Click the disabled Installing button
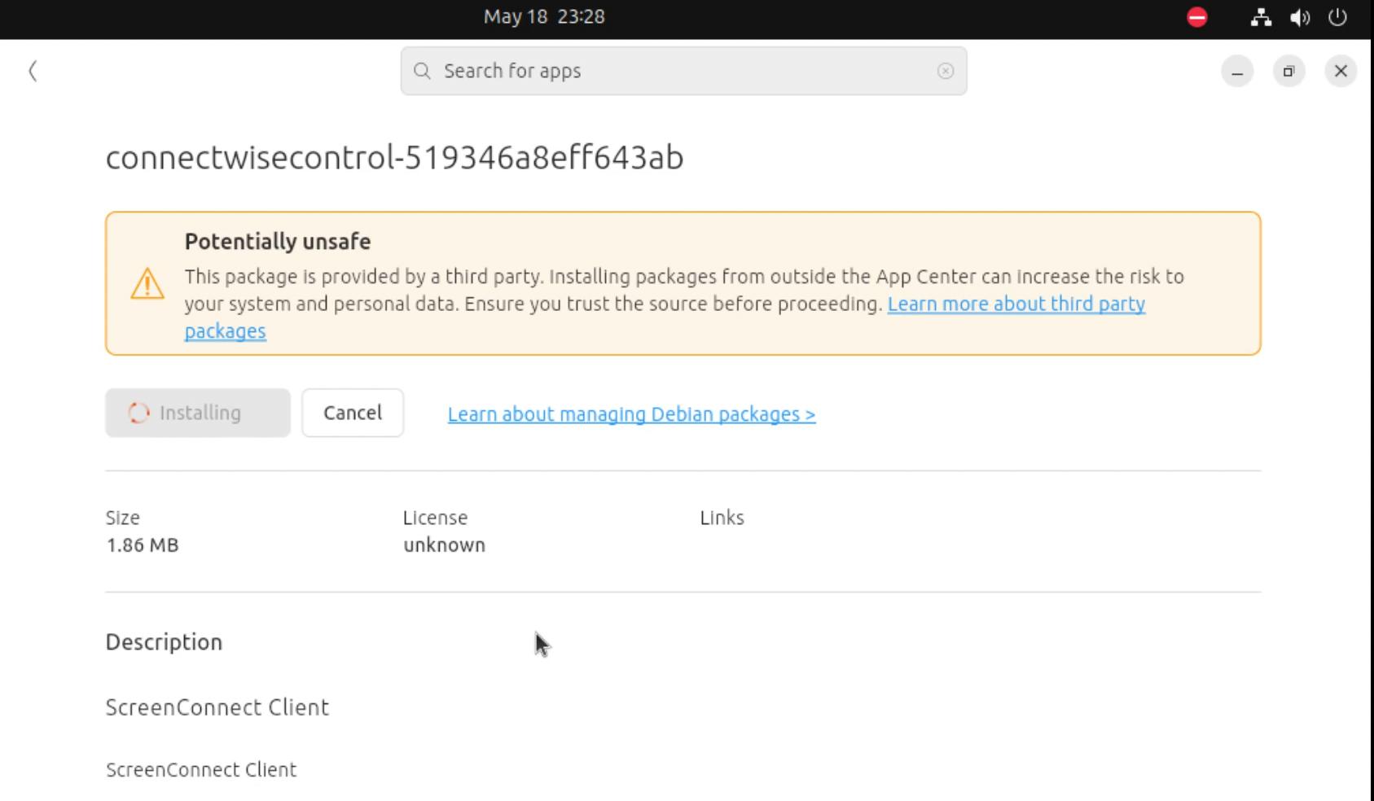1374x801 pixels. tap(198, 413)
